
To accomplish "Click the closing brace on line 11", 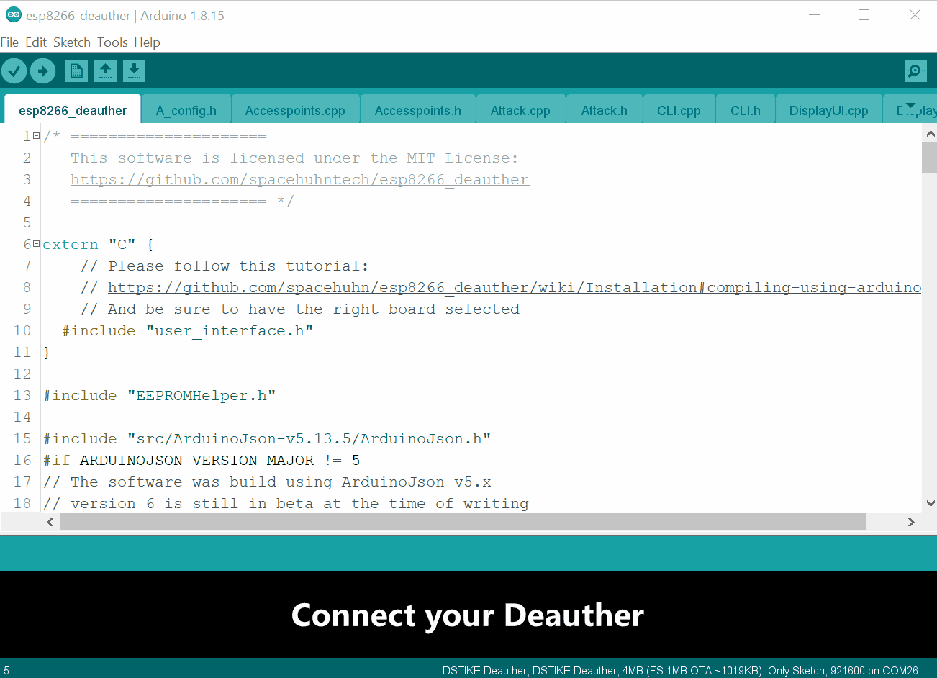I will click(47, 352).
